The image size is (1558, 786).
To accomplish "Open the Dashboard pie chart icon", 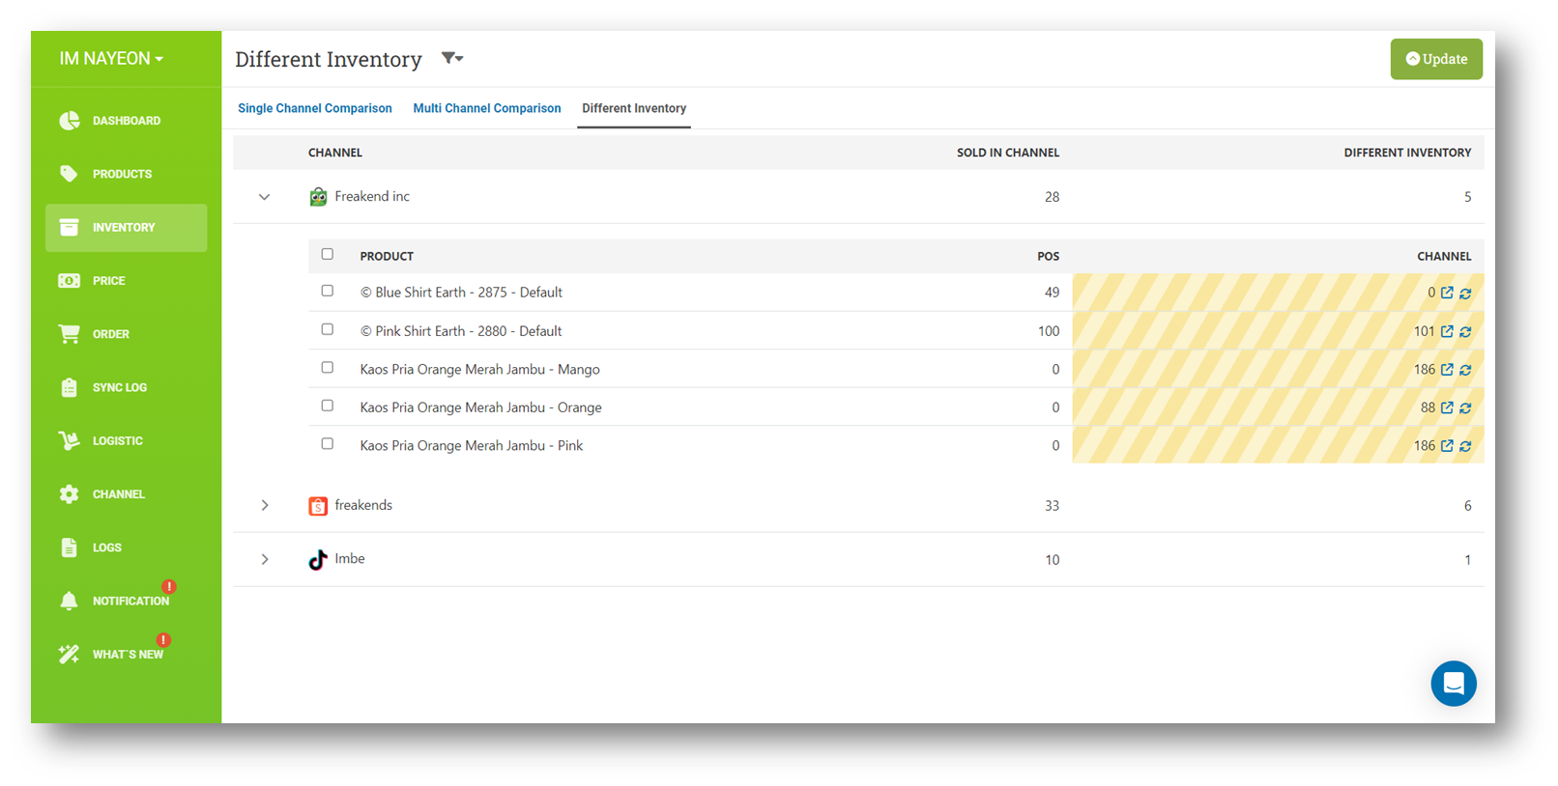I will coord(70,121).
